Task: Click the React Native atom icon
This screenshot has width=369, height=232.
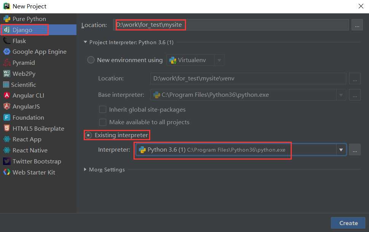Action: (x=7, y=150)
